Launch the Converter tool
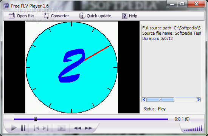The width and height of the screenshot is (208, 136). 56,16
